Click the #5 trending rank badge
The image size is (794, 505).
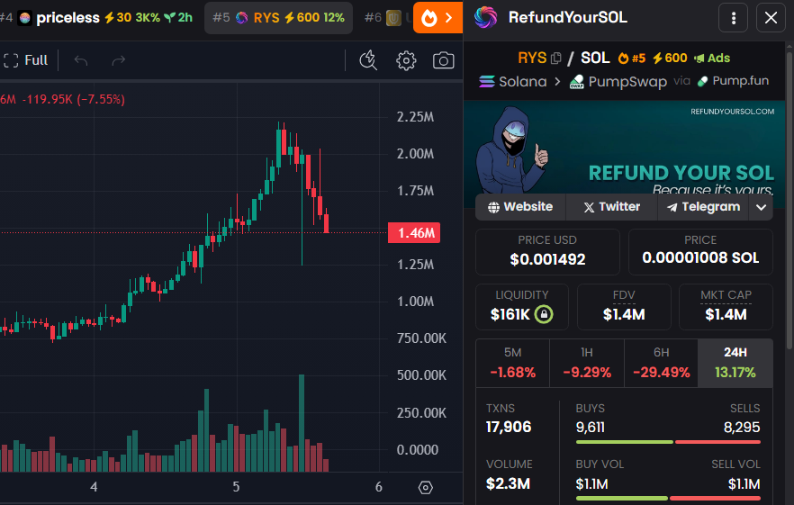pyautogui.click(x=631, y=59)
